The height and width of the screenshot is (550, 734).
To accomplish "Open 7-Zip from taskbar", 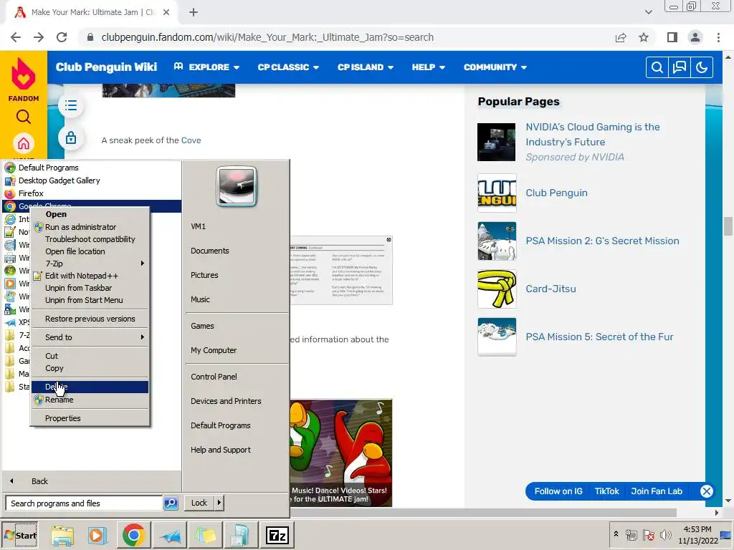I will tap(277, 536).
